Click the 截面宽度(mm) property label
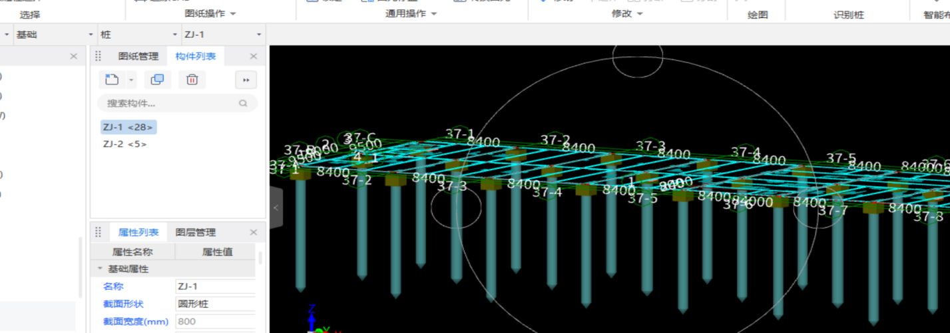 135,322
